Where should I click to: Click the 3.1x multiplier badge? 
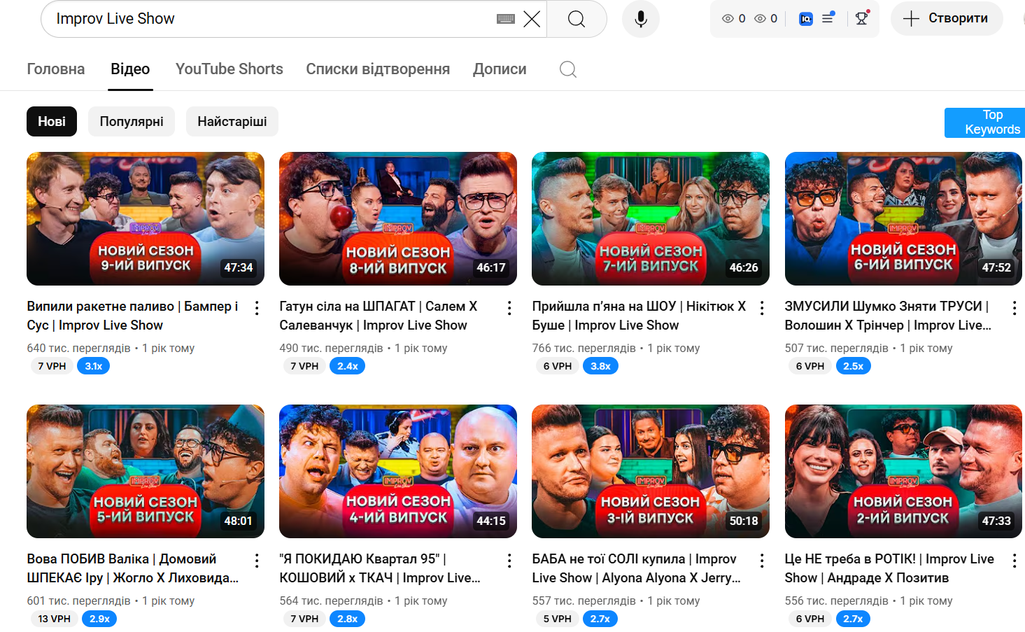click(94, 366)
